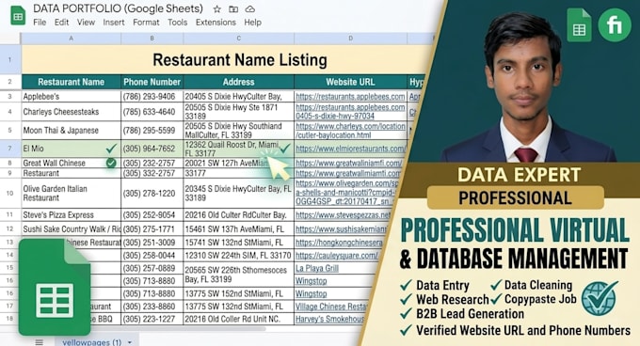Select phone cell (305) 278-1220
The height and width of the screenshot is (346, 640).
coord(152,193)
